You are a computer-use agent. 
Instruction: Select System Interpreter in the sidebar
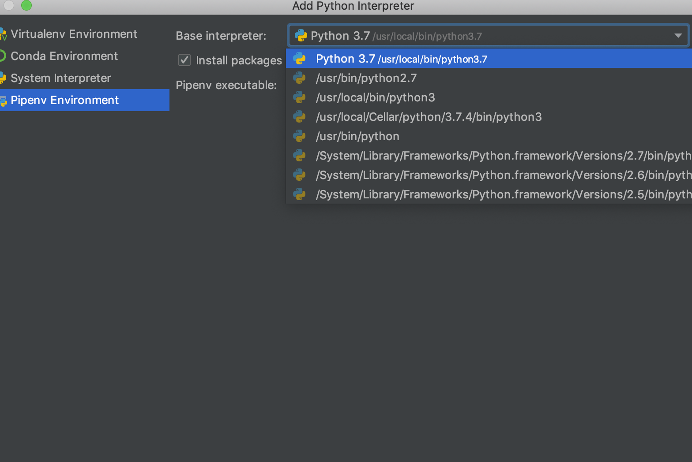click(x=84, y=78)
